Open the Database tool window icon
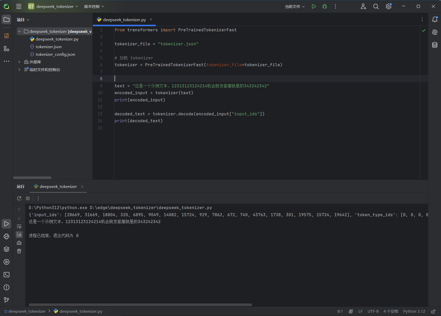 (435, 45)
